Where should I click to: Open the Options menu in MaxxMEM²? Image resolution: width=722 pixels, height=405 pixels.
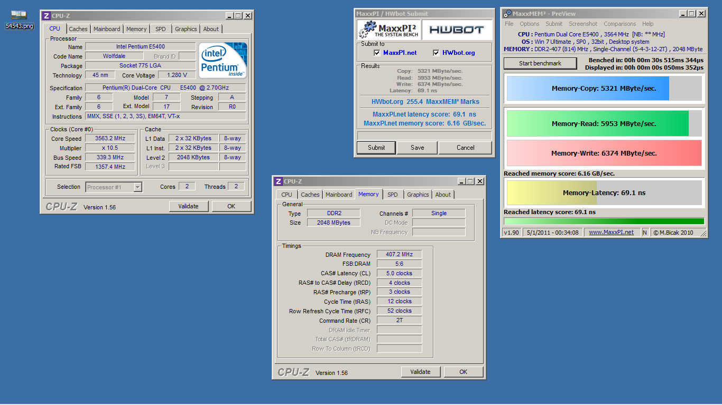pyautogui.click(x=529, y=24)
